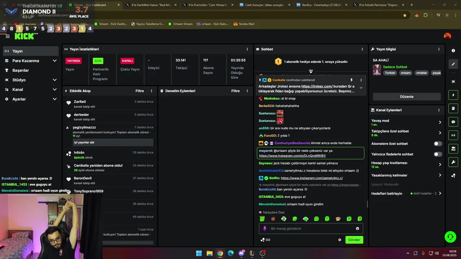This screenshot has height=259, width=461.
Task: Open BotRix sametylmz.z Instagram link
Action: (312, 178)
